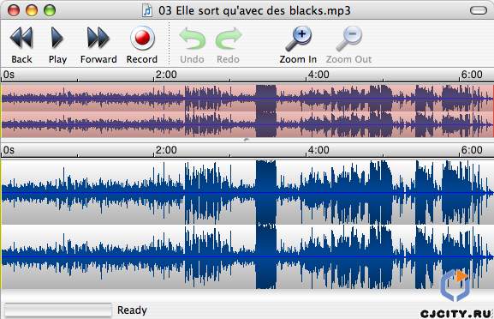Viewport: 494px width, 319px height.
Task: Click the music note file icon in title
Action: coord(147,11)
